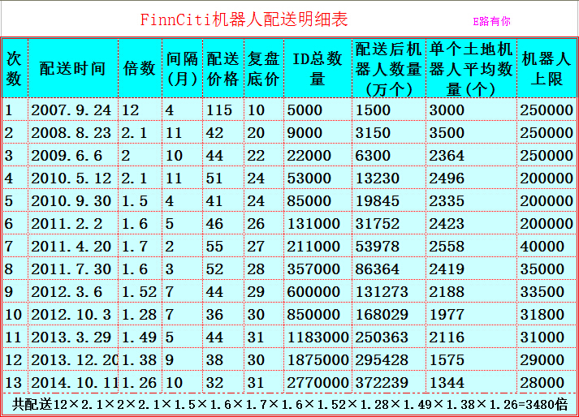Click the ID total cell 53000
This screenshot has height=417, width=579.
coord(318,178)
